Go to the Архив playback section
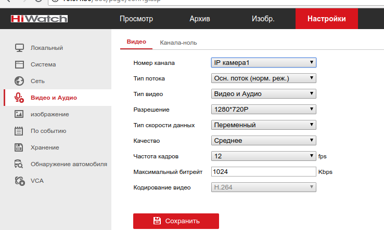 200,19
